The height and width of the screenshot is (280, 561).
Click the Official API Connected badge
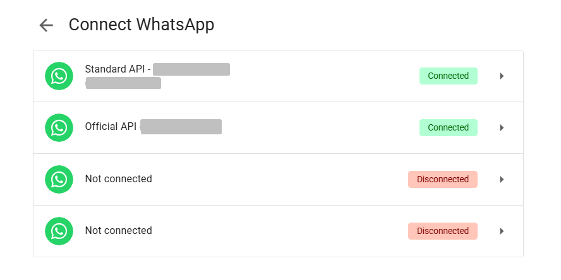(x=448, y=128)
